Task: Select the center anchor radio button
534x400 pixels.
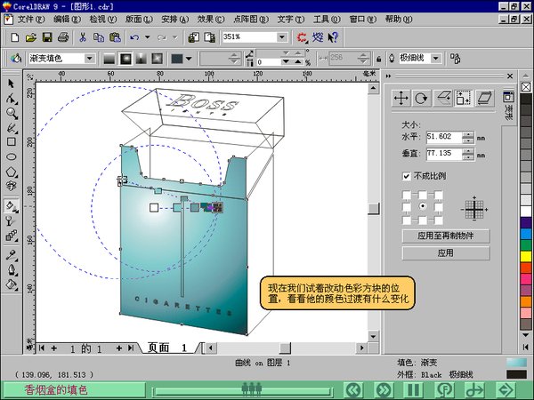Action: tap(423, 206)
